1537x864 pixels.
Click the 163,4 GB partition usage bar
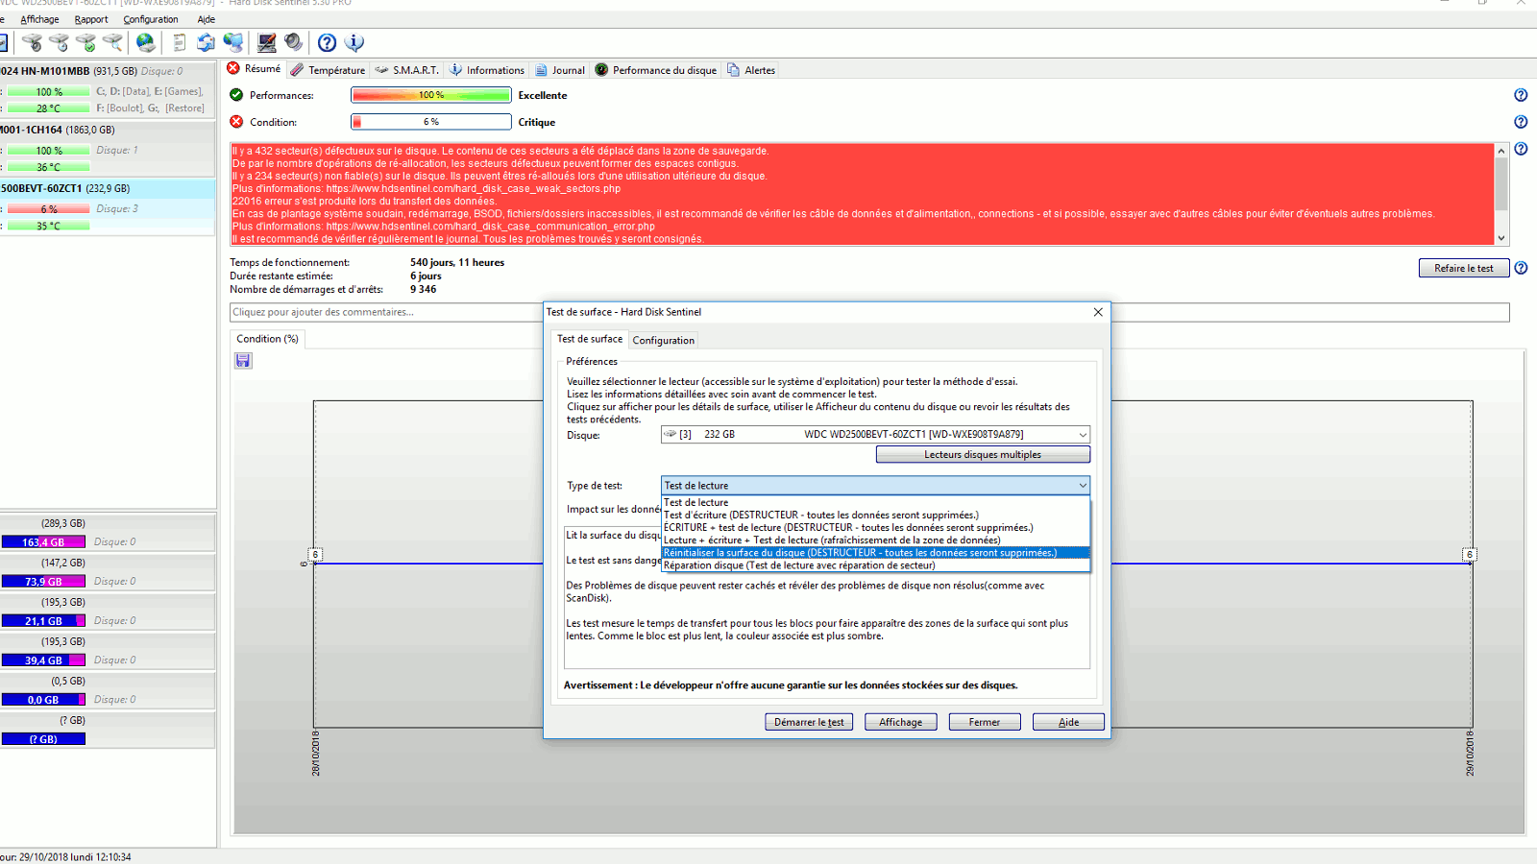(x=43, y=541)
